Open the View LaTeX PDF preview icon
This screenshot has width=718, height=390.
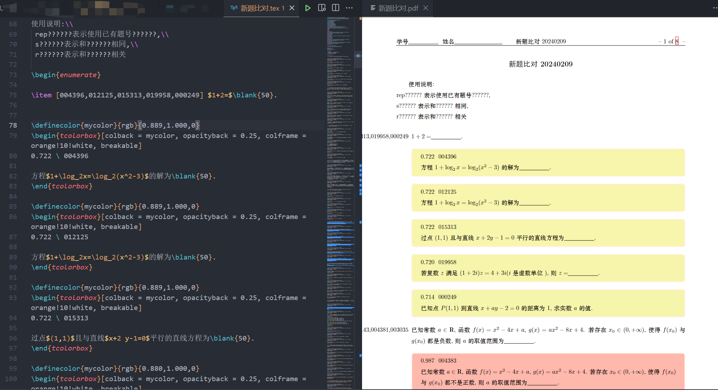click(x=321, y=8)
